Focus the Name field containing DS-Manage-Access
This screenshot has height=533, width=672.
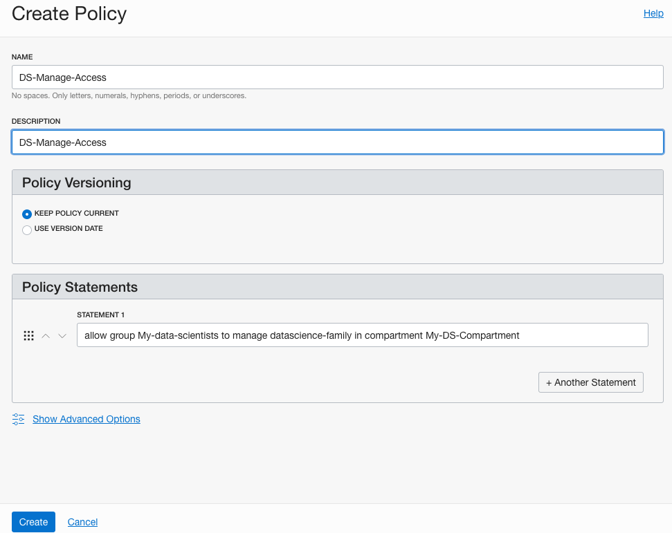click(x=337, y=77)
